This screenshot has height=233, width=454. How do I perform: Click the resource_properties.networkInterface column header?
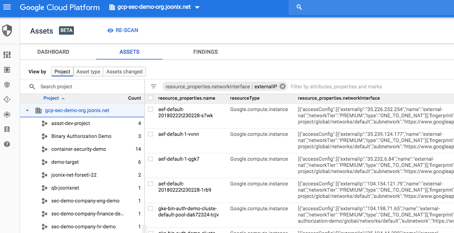(x=339, y=98)
